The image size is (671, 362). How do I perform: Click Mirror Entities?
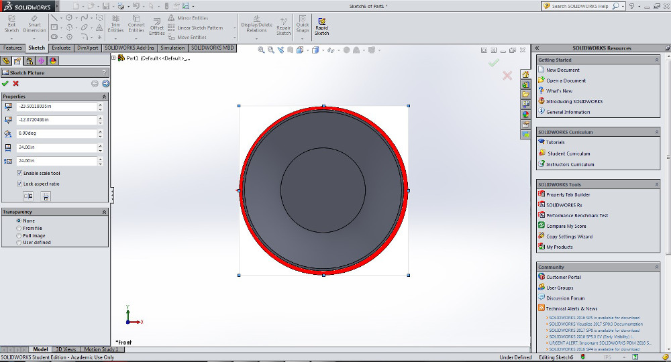point(188,18)
